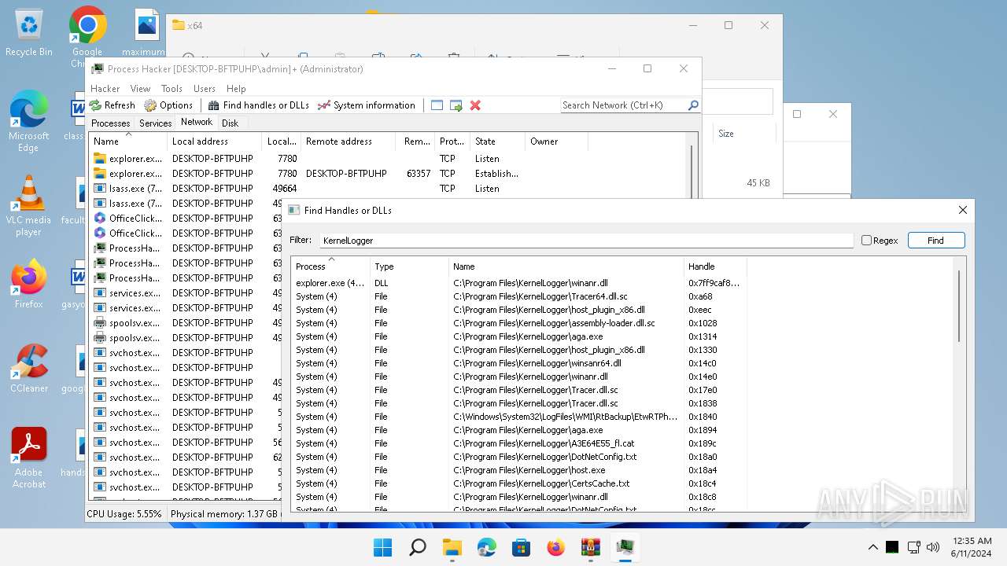Open the Windows Start button

pyautogui.click(x=383, y=547)
